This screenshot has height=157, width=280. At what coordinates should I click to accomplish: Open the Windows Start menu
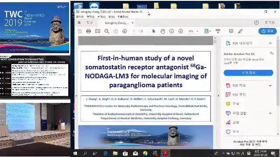[75, 153]
